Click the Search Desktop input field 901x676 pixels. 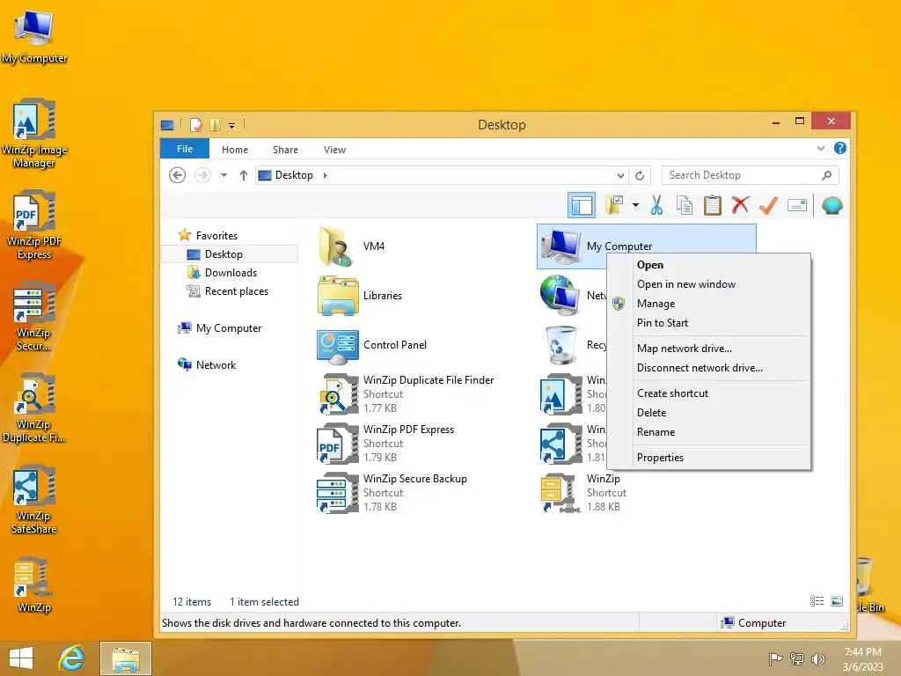point(741,175)
